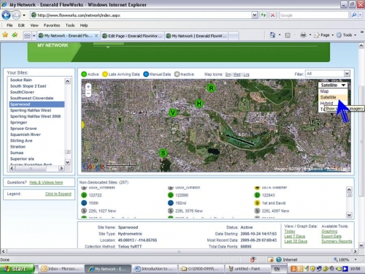Click Click to Expand legend link

pos(58,194)
